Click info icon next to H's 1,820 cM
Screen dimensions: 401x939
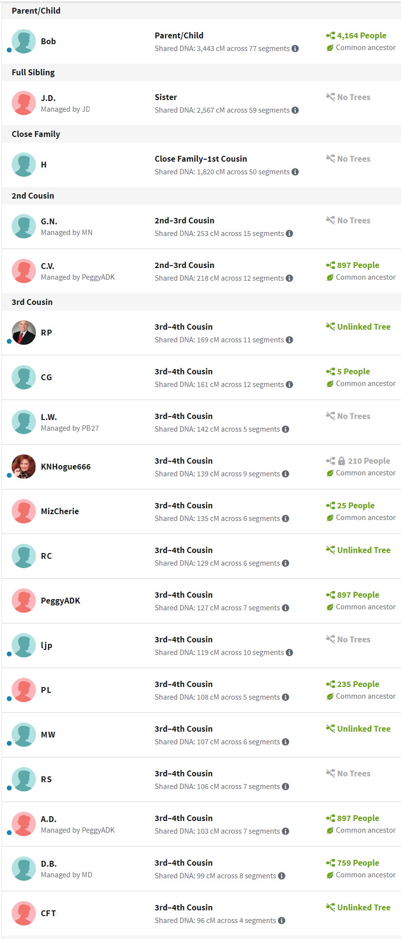pyautogui.click(x=295, y=172)
